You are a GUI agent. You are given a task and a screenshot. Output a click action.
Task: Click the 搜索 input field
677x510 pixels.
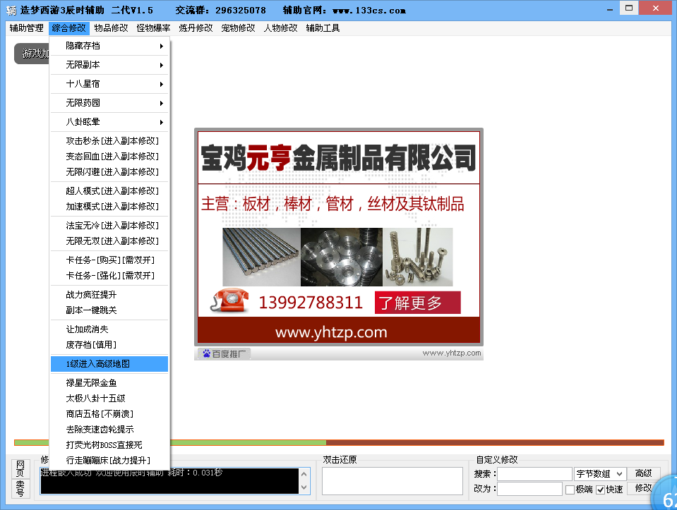[534, 474]
